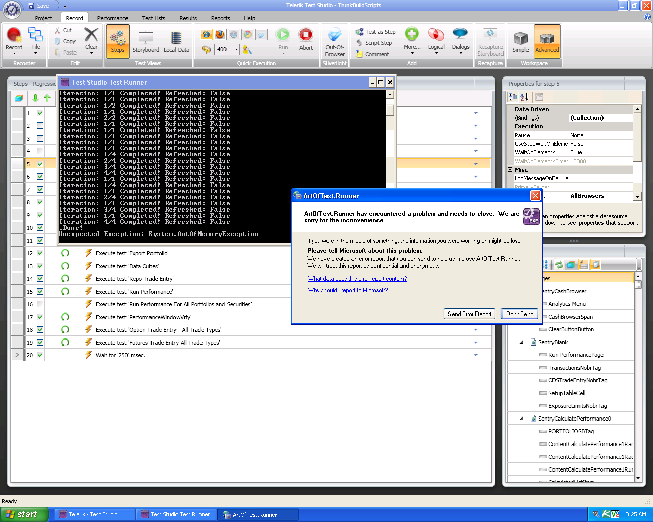This screenshot has height=522, width=653.
Task: Open the Dialogs handler menu
Action: [460, 40]
